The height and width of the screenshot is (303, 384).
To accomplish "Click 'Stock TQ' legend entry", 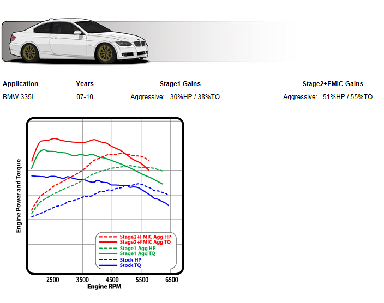I will [x=130, y=265].
